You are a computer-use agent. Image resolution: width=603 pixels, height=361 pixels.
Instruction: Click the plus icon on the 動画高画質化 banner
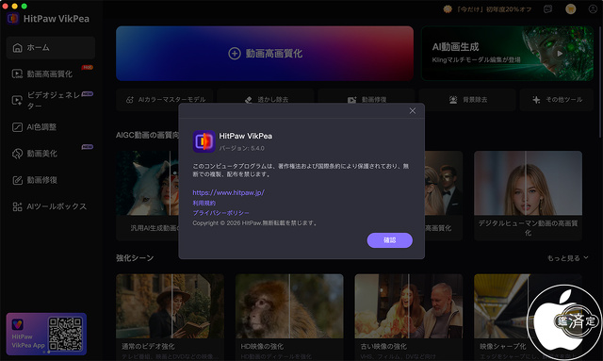point(235,54)
